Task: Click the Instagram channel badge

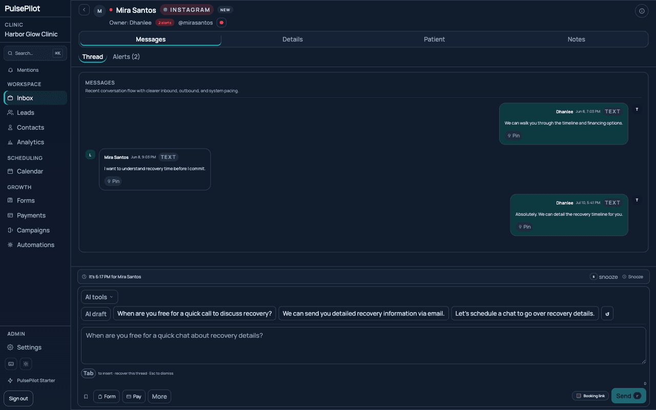Action: click(x=187, y=10)
